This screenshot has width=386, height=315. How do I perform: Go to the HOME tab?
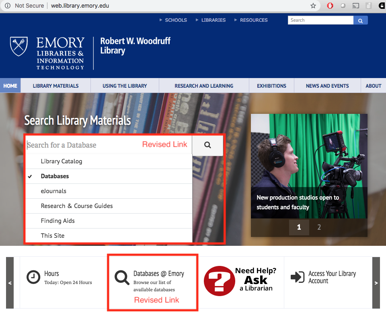click(x=10, y=86)
